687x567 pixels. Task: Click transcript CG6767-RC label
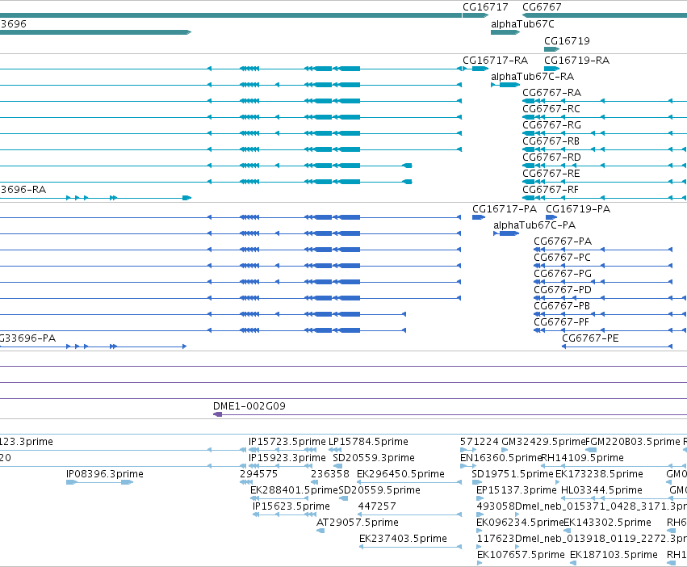551,109
